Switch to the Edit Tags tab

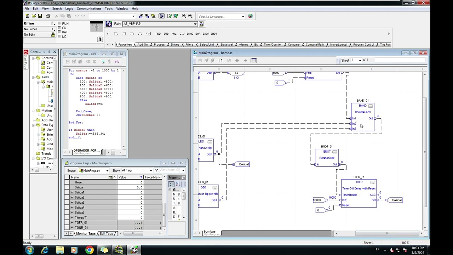pyautogui.click(x=106, y=233)
